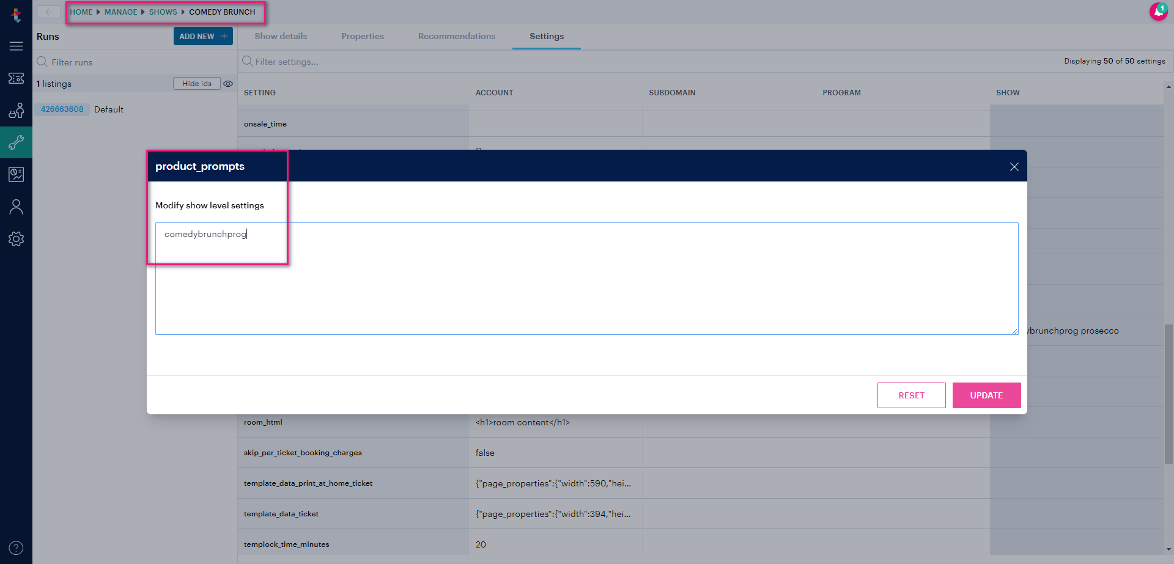Select the Settings tab
1174x564 pixels.
click(547, 36)
